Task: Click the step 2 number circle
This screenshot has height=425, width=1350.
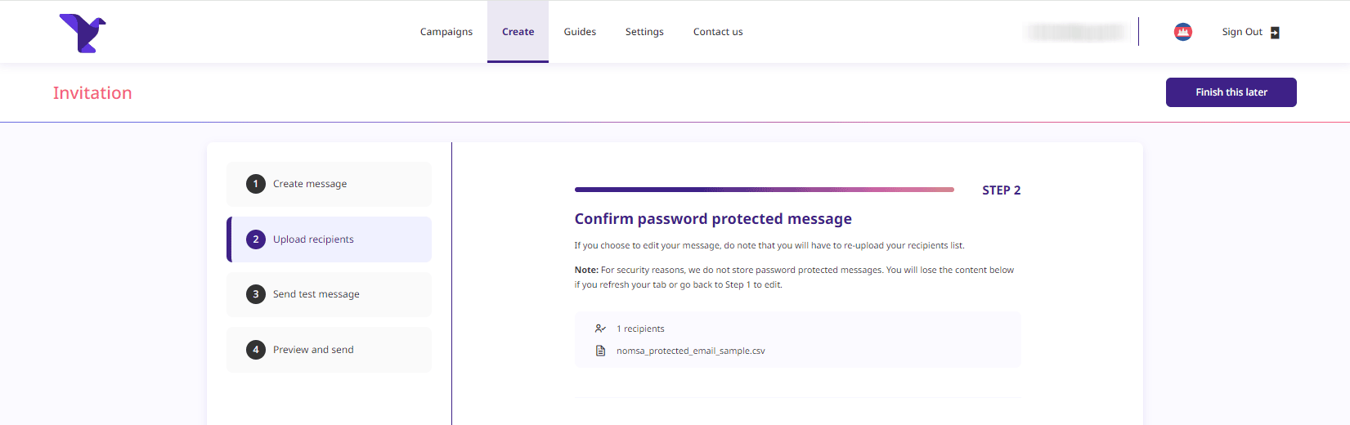Action: pyautogui.click(x=256, y=239)
